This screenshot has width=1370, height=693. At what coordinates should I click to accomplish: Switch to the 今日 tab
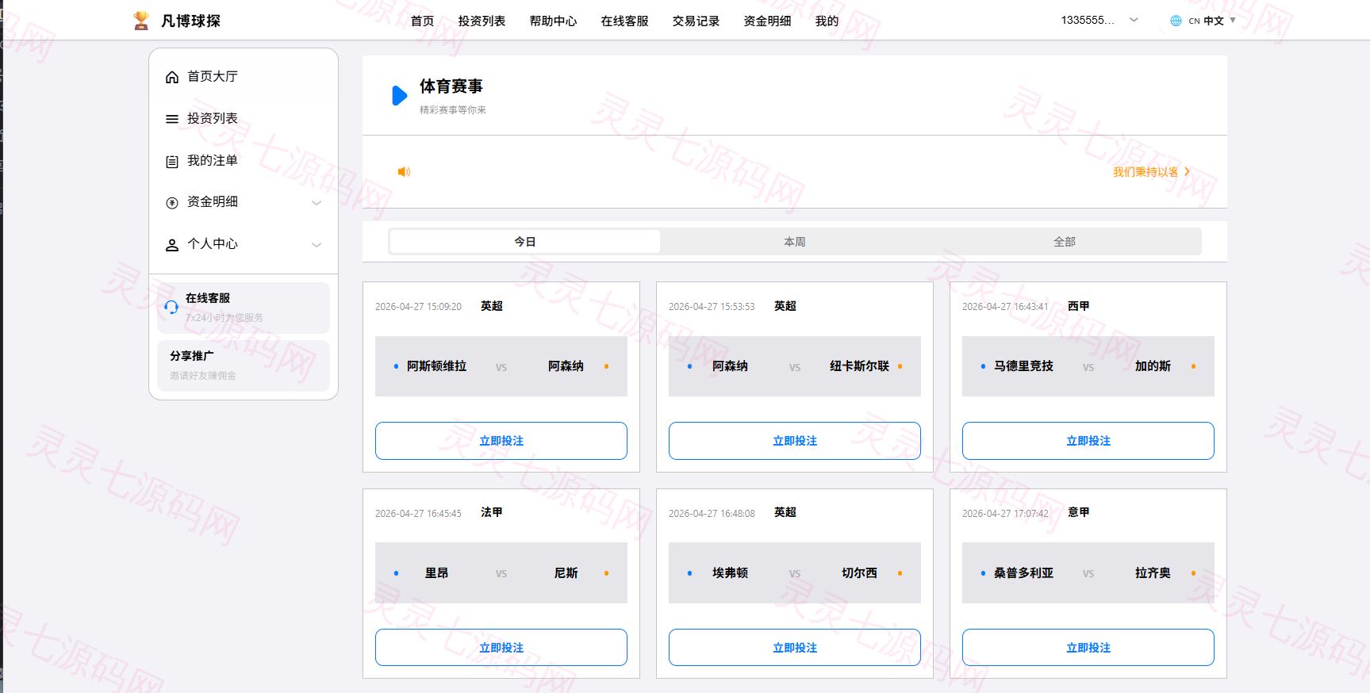coord(525,242)
